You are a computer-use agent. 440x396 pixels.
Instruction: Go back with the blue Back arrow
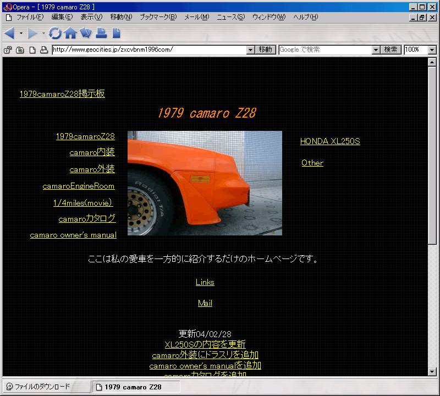point(10,33)
